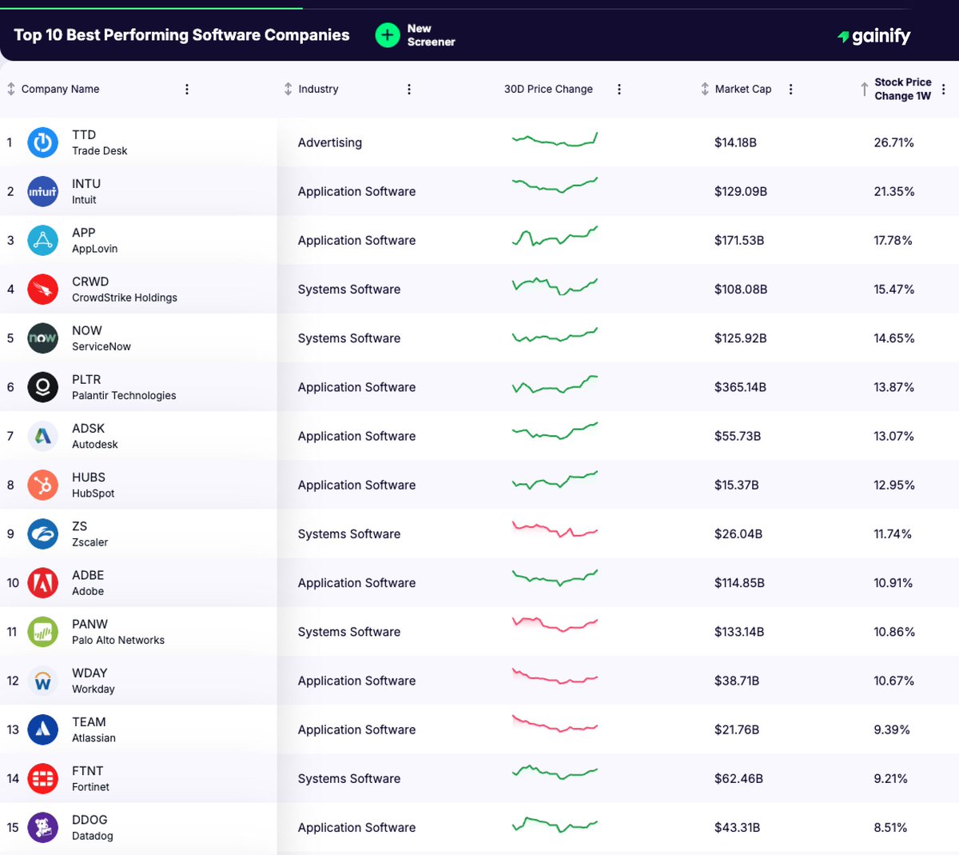
Task: Open Company Name column options menu
Action: pos(187,89)
